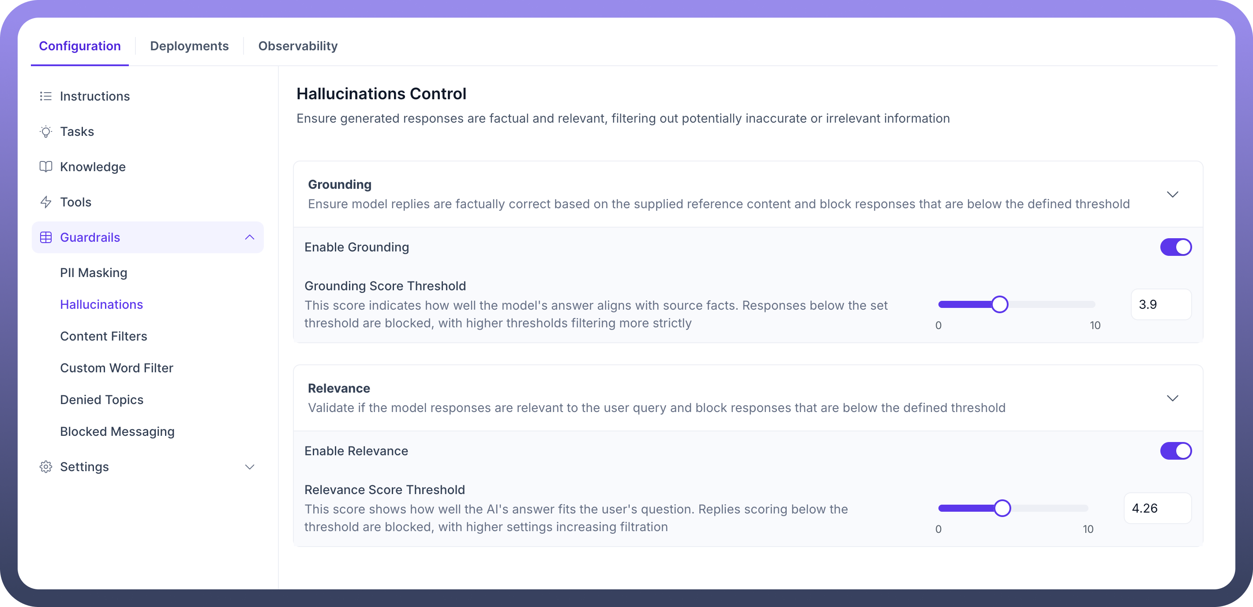Click the Grounding Score Threshold slider handle
Screen dimensions: 1253x607
click(x=1000, y=304)
